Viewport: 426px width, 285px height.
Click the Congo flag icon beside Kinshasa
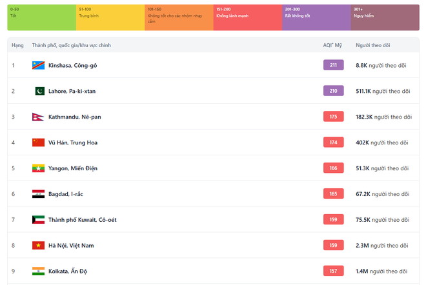(38, 65)
